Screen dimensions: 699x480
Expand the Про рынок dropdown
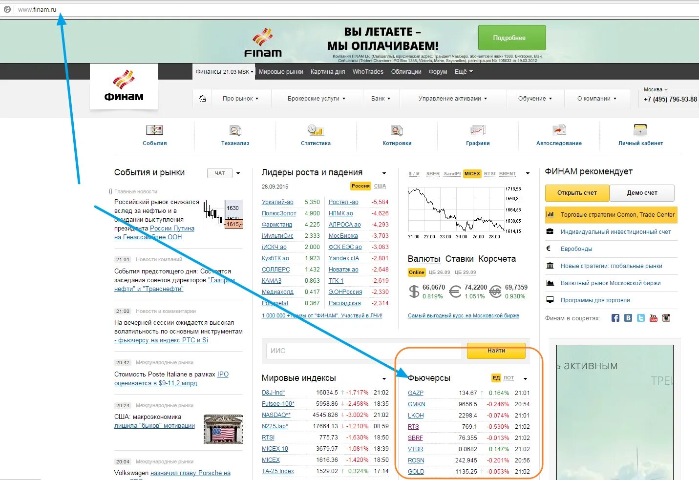[x=240, y=99]
